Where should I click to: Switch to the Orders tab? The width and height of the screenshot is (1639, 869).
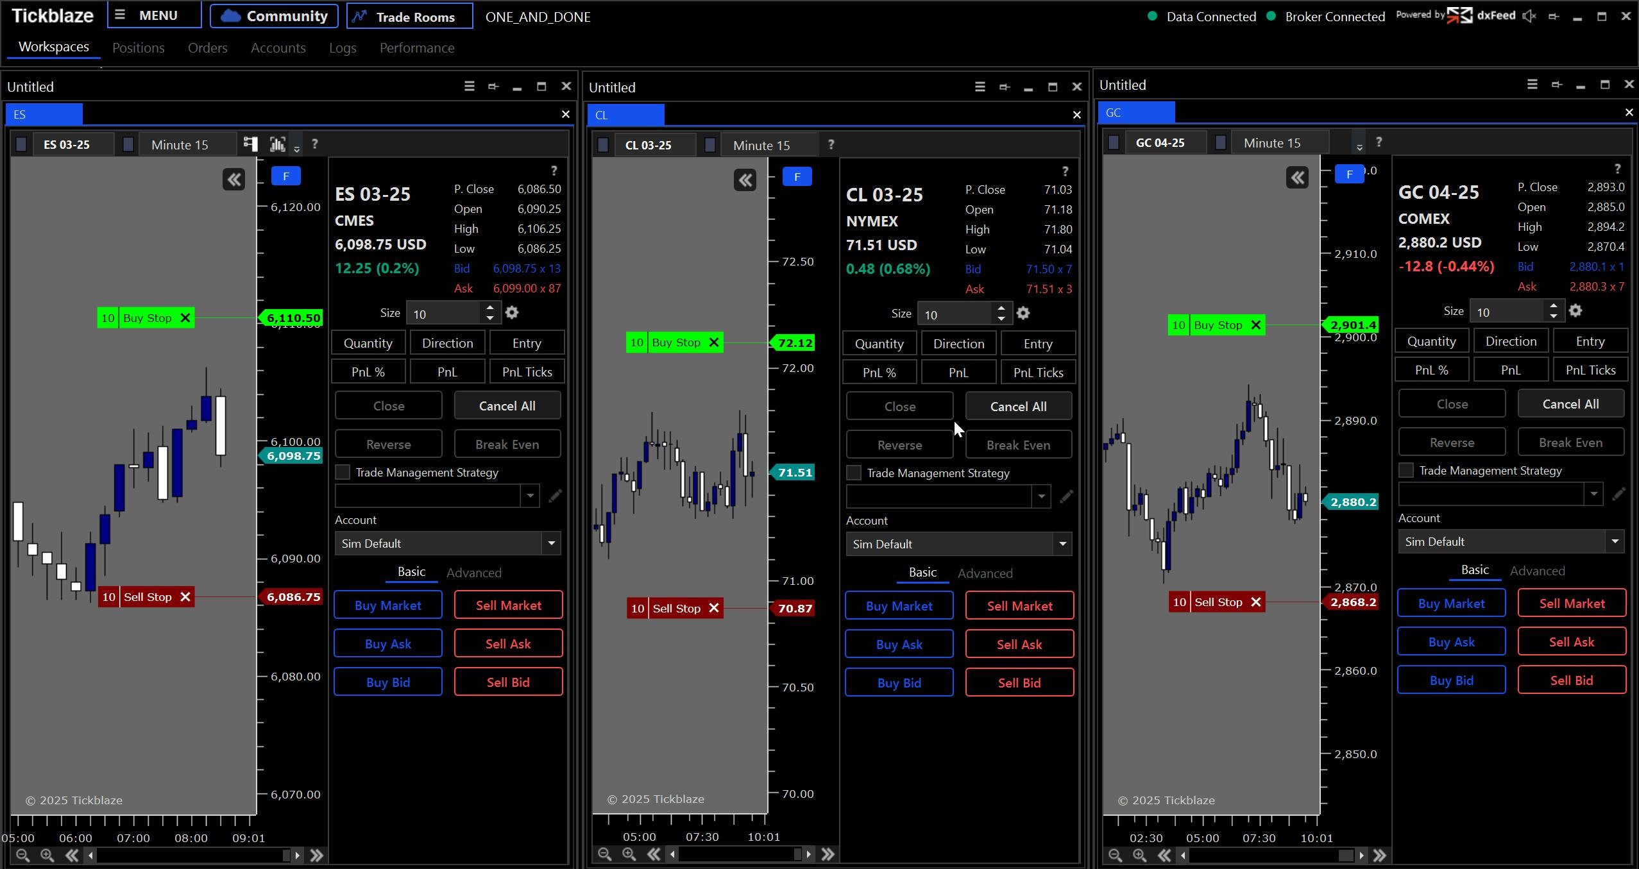(208, 47)
